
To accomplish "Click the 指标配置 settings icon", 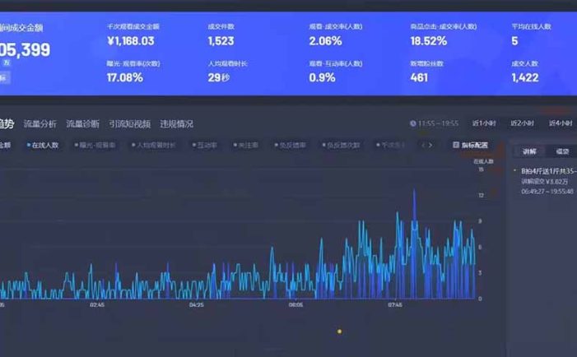I will (456, 145).
